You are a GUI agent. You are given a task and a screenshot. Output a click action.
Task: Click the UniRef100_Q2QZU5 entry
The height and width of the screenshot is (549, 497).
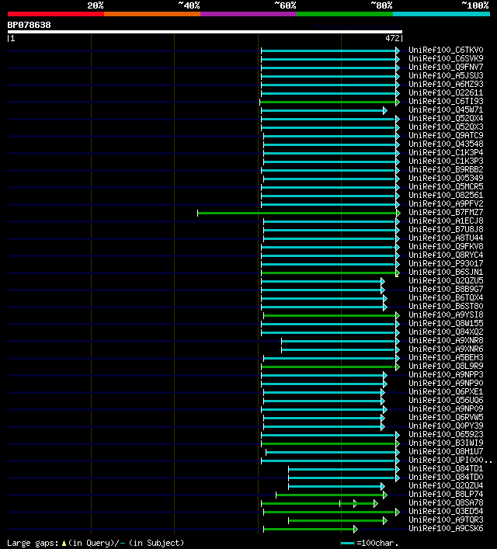point(446,281)
